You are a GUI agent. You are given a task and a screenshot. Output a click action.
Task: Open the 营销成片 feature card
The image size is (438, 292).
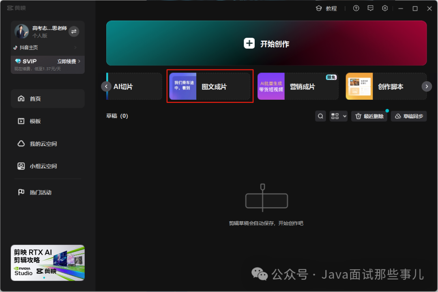pyautogui.click(x=298, y=86)
